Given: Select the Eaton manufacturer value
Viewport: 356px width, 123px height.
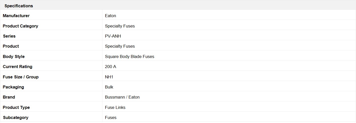Looking at the screenshot, I should pos(110,16).
